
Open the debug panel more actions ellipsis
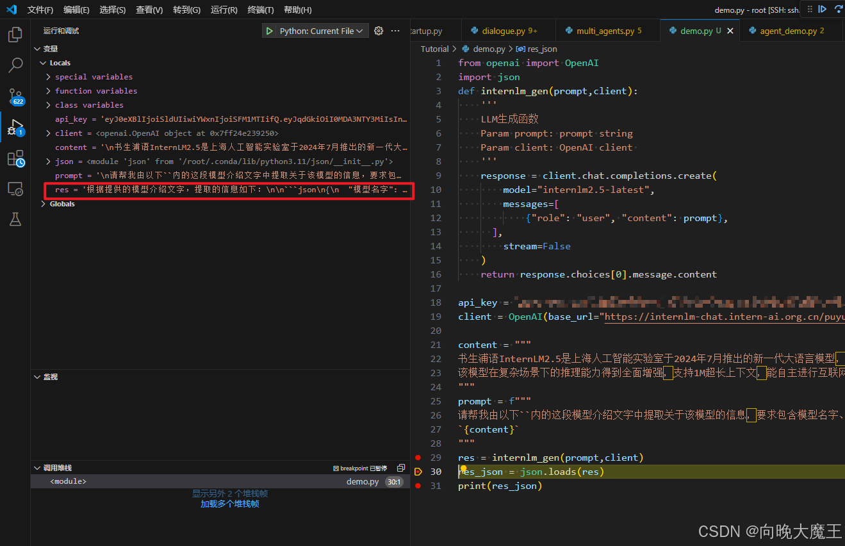pyautogui.click(x=395, y=31)
